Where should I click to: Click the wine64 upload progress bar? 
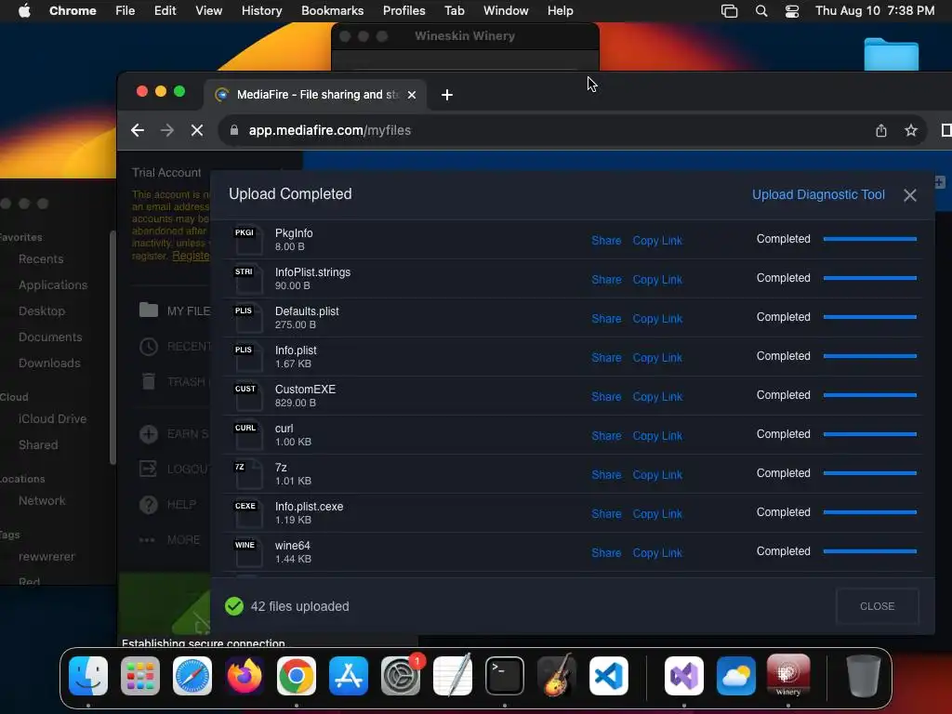(x=869, y=551)
